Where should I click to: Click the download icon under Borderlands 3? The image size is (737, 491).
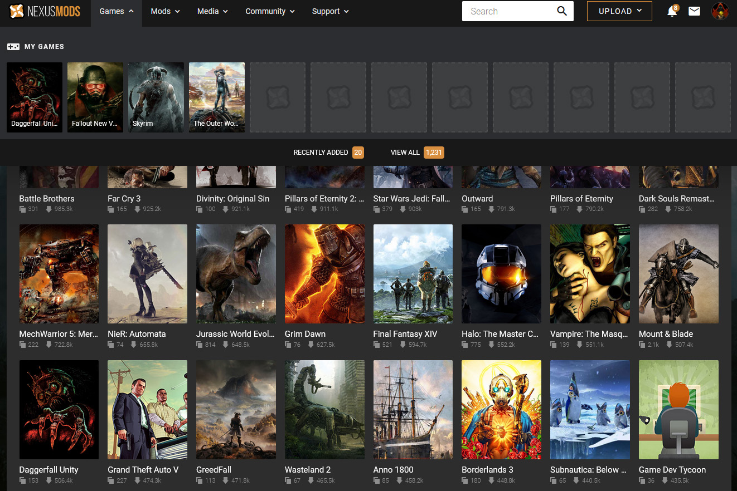(x=492, y=480)
